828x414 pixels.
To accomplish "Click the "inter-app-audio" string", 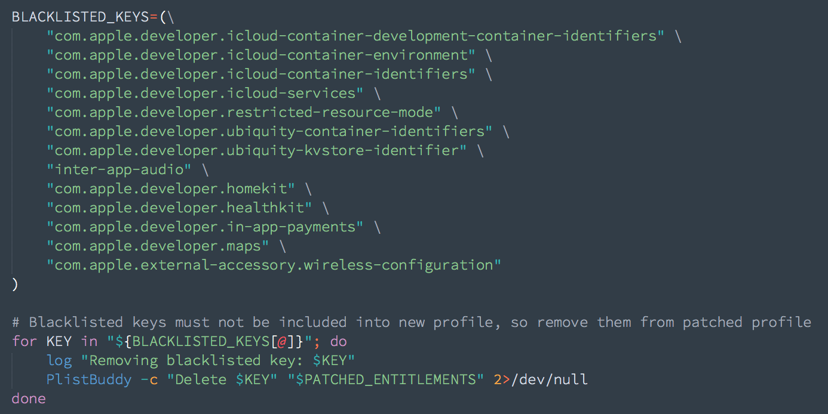I will click(119, 169).
